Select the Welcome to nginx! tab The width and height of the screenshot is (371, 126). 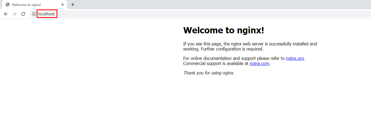click(34, 5)
